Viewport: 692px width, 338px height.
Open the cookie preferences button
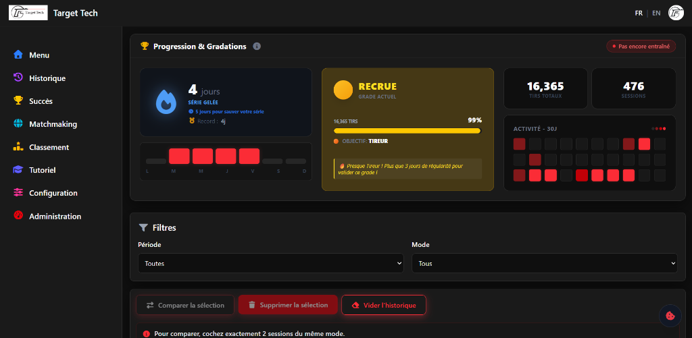pyautogui.click(x=670, y=316)
